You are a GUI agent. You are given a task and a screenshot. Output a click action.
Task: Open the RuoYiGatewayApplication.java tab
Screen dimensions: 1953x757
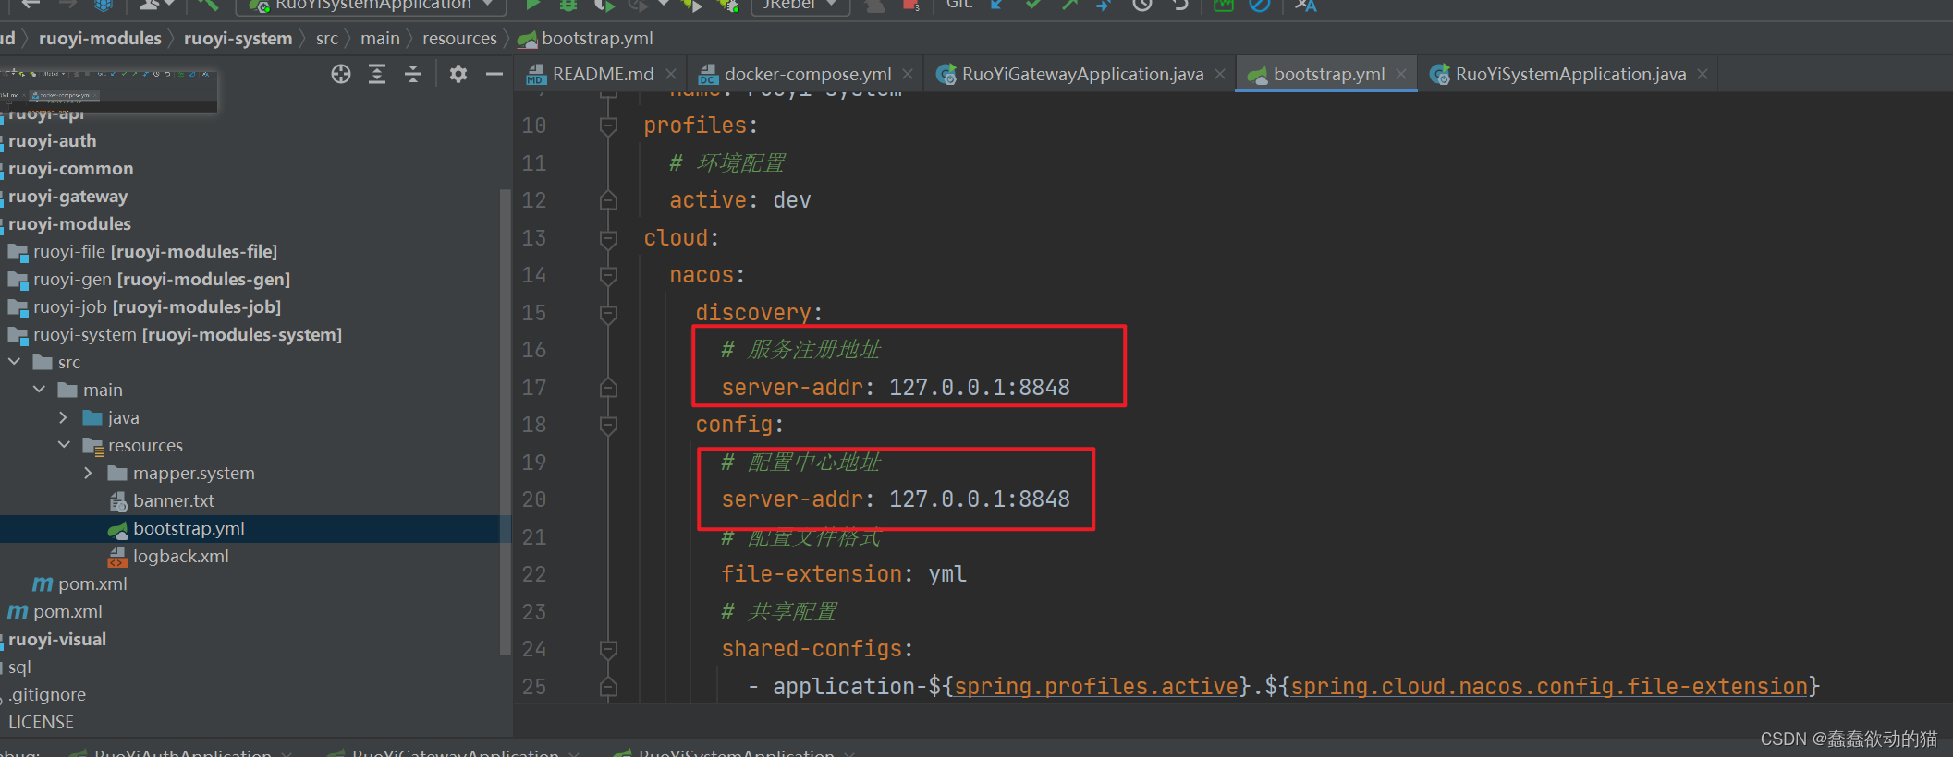tap(1081, 74)
